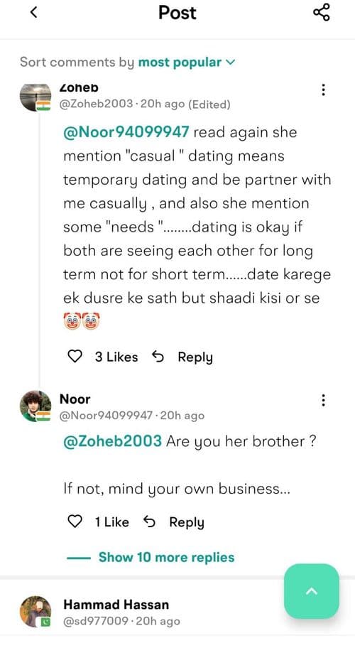Open Noor's profile avatar
This screenshot has width=355, height=648.
click(x=35, y=406)
